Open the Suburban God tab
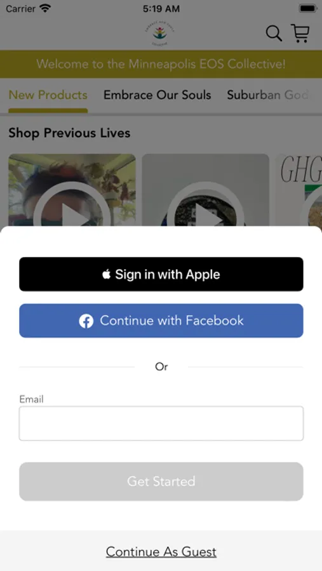 [267, 95]
